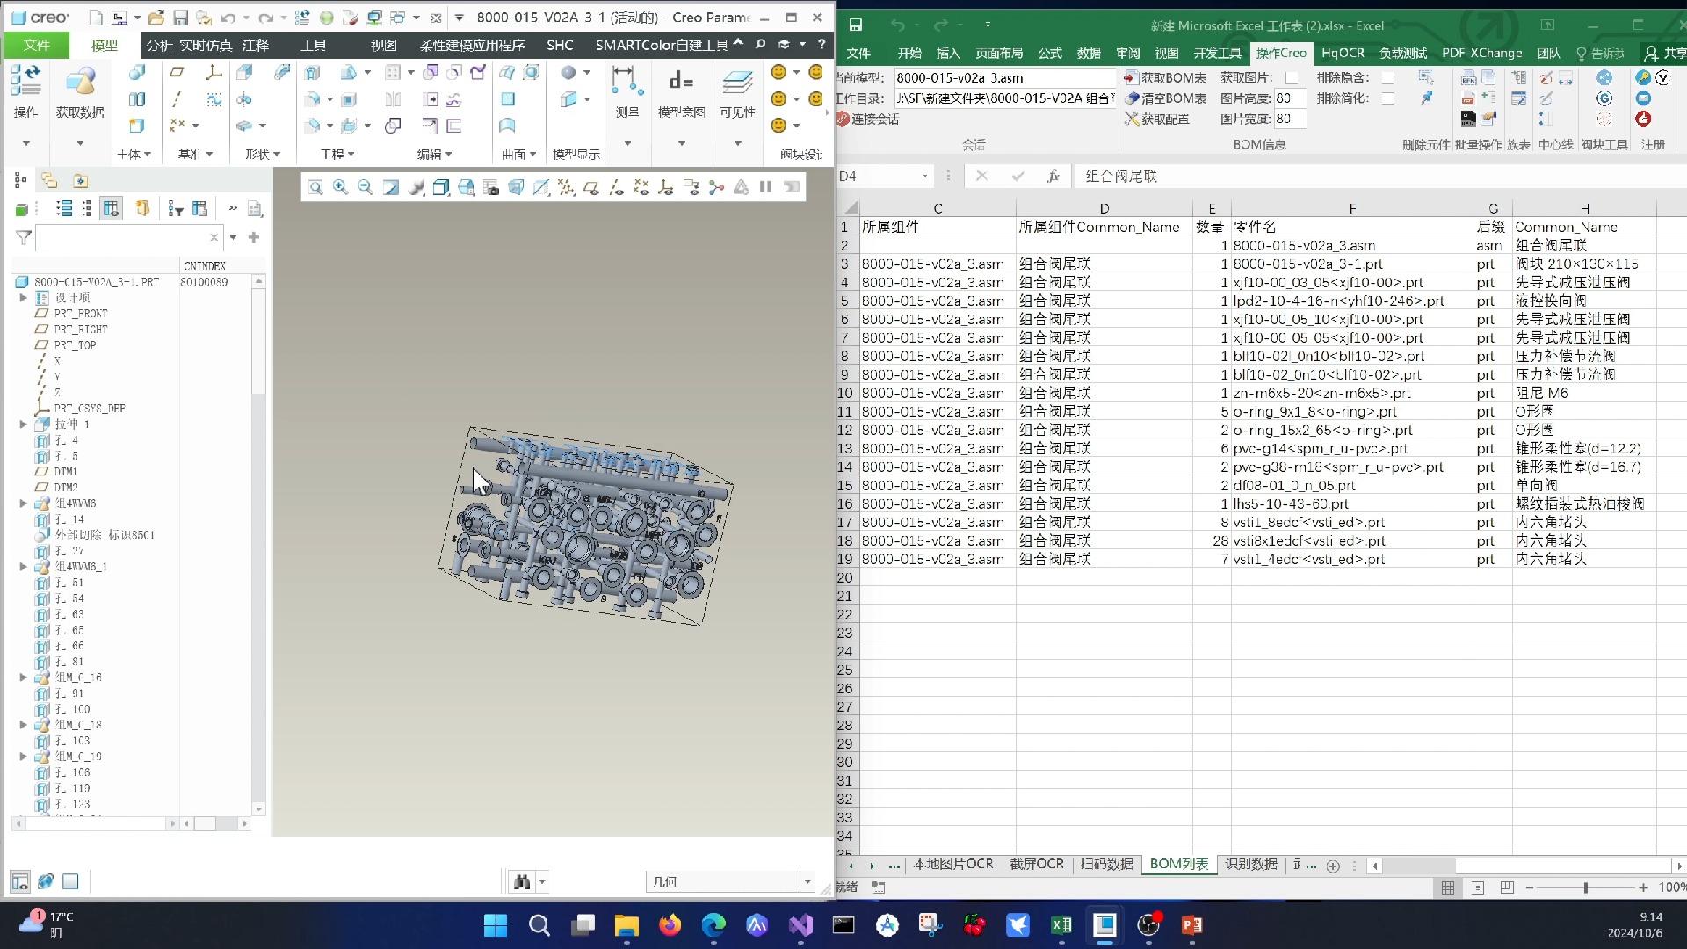Open the 几何 selection filter dropdown
Image resolution: width=1687 pixels, height=949 pixels.
(x=807, y=881)
